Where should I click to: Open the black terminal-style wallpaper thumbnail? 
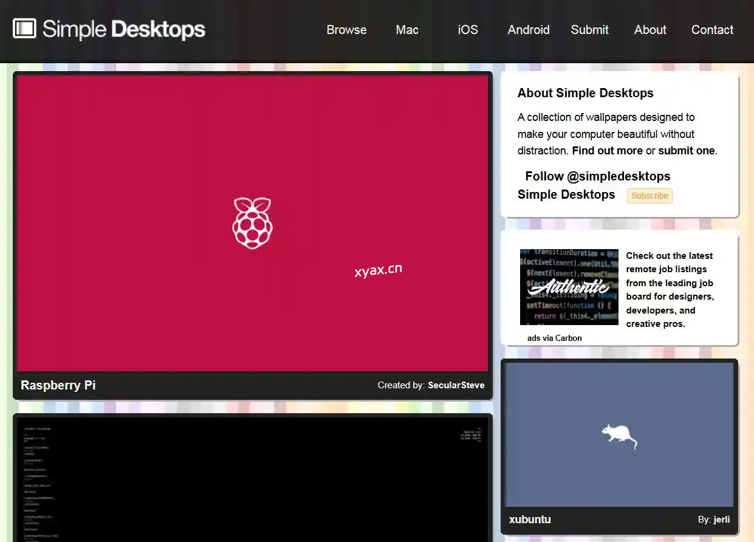pos(252,479)
